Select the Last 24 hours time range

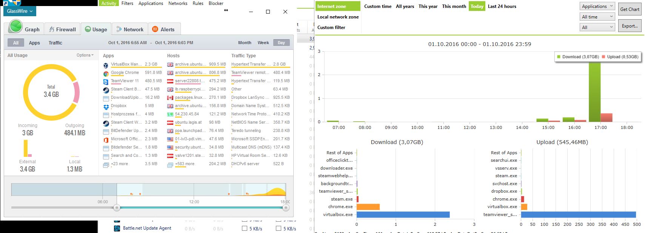[x=502, y=6]
